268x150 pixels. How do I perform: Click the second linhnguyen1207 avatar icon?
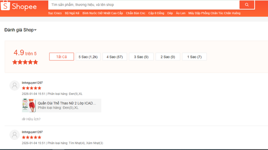coord(14,135)
